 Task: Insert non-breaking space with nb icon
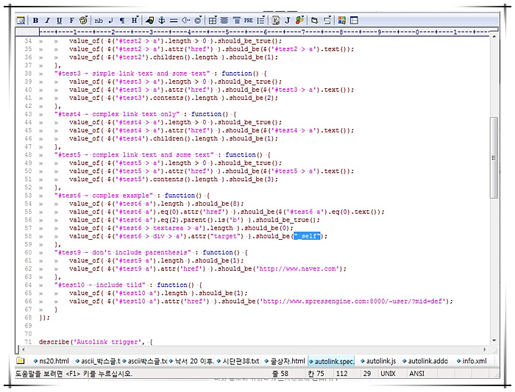99,21
